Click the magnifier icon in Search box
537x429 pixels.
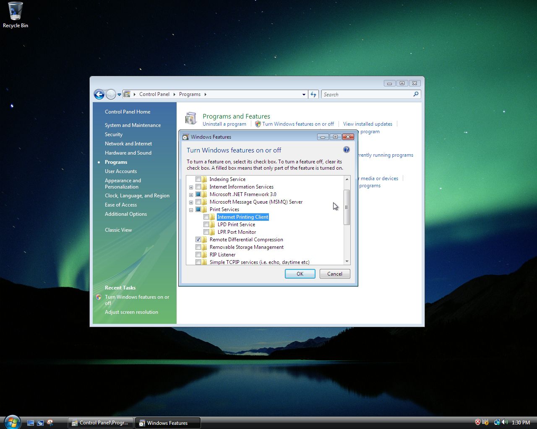[416, 94]
